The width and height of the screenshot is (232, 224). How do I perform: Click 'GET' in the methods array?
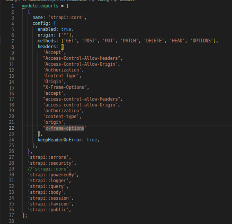pos(70,41)
